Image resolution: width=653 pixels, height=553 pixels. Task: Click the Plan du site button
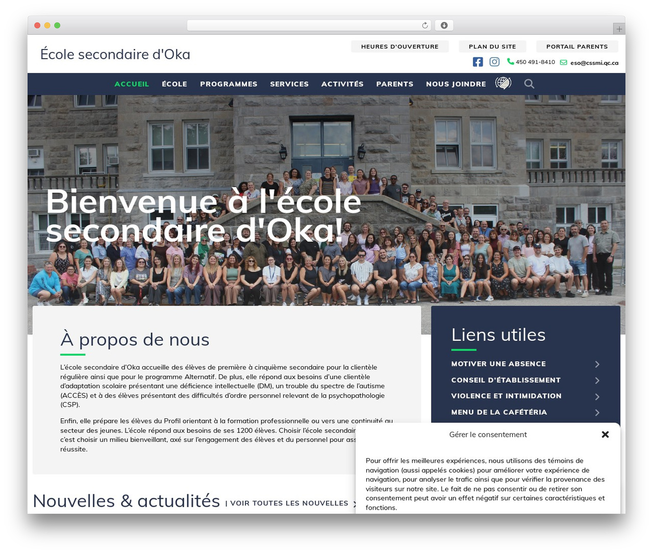[x=492, y=46]
